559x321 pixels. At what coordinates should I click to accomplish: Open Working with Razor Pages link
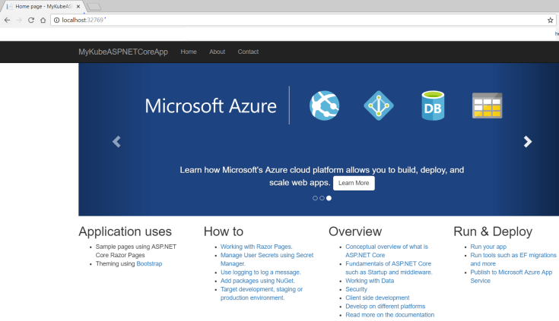pyautogui.click(x=256, y=247)
